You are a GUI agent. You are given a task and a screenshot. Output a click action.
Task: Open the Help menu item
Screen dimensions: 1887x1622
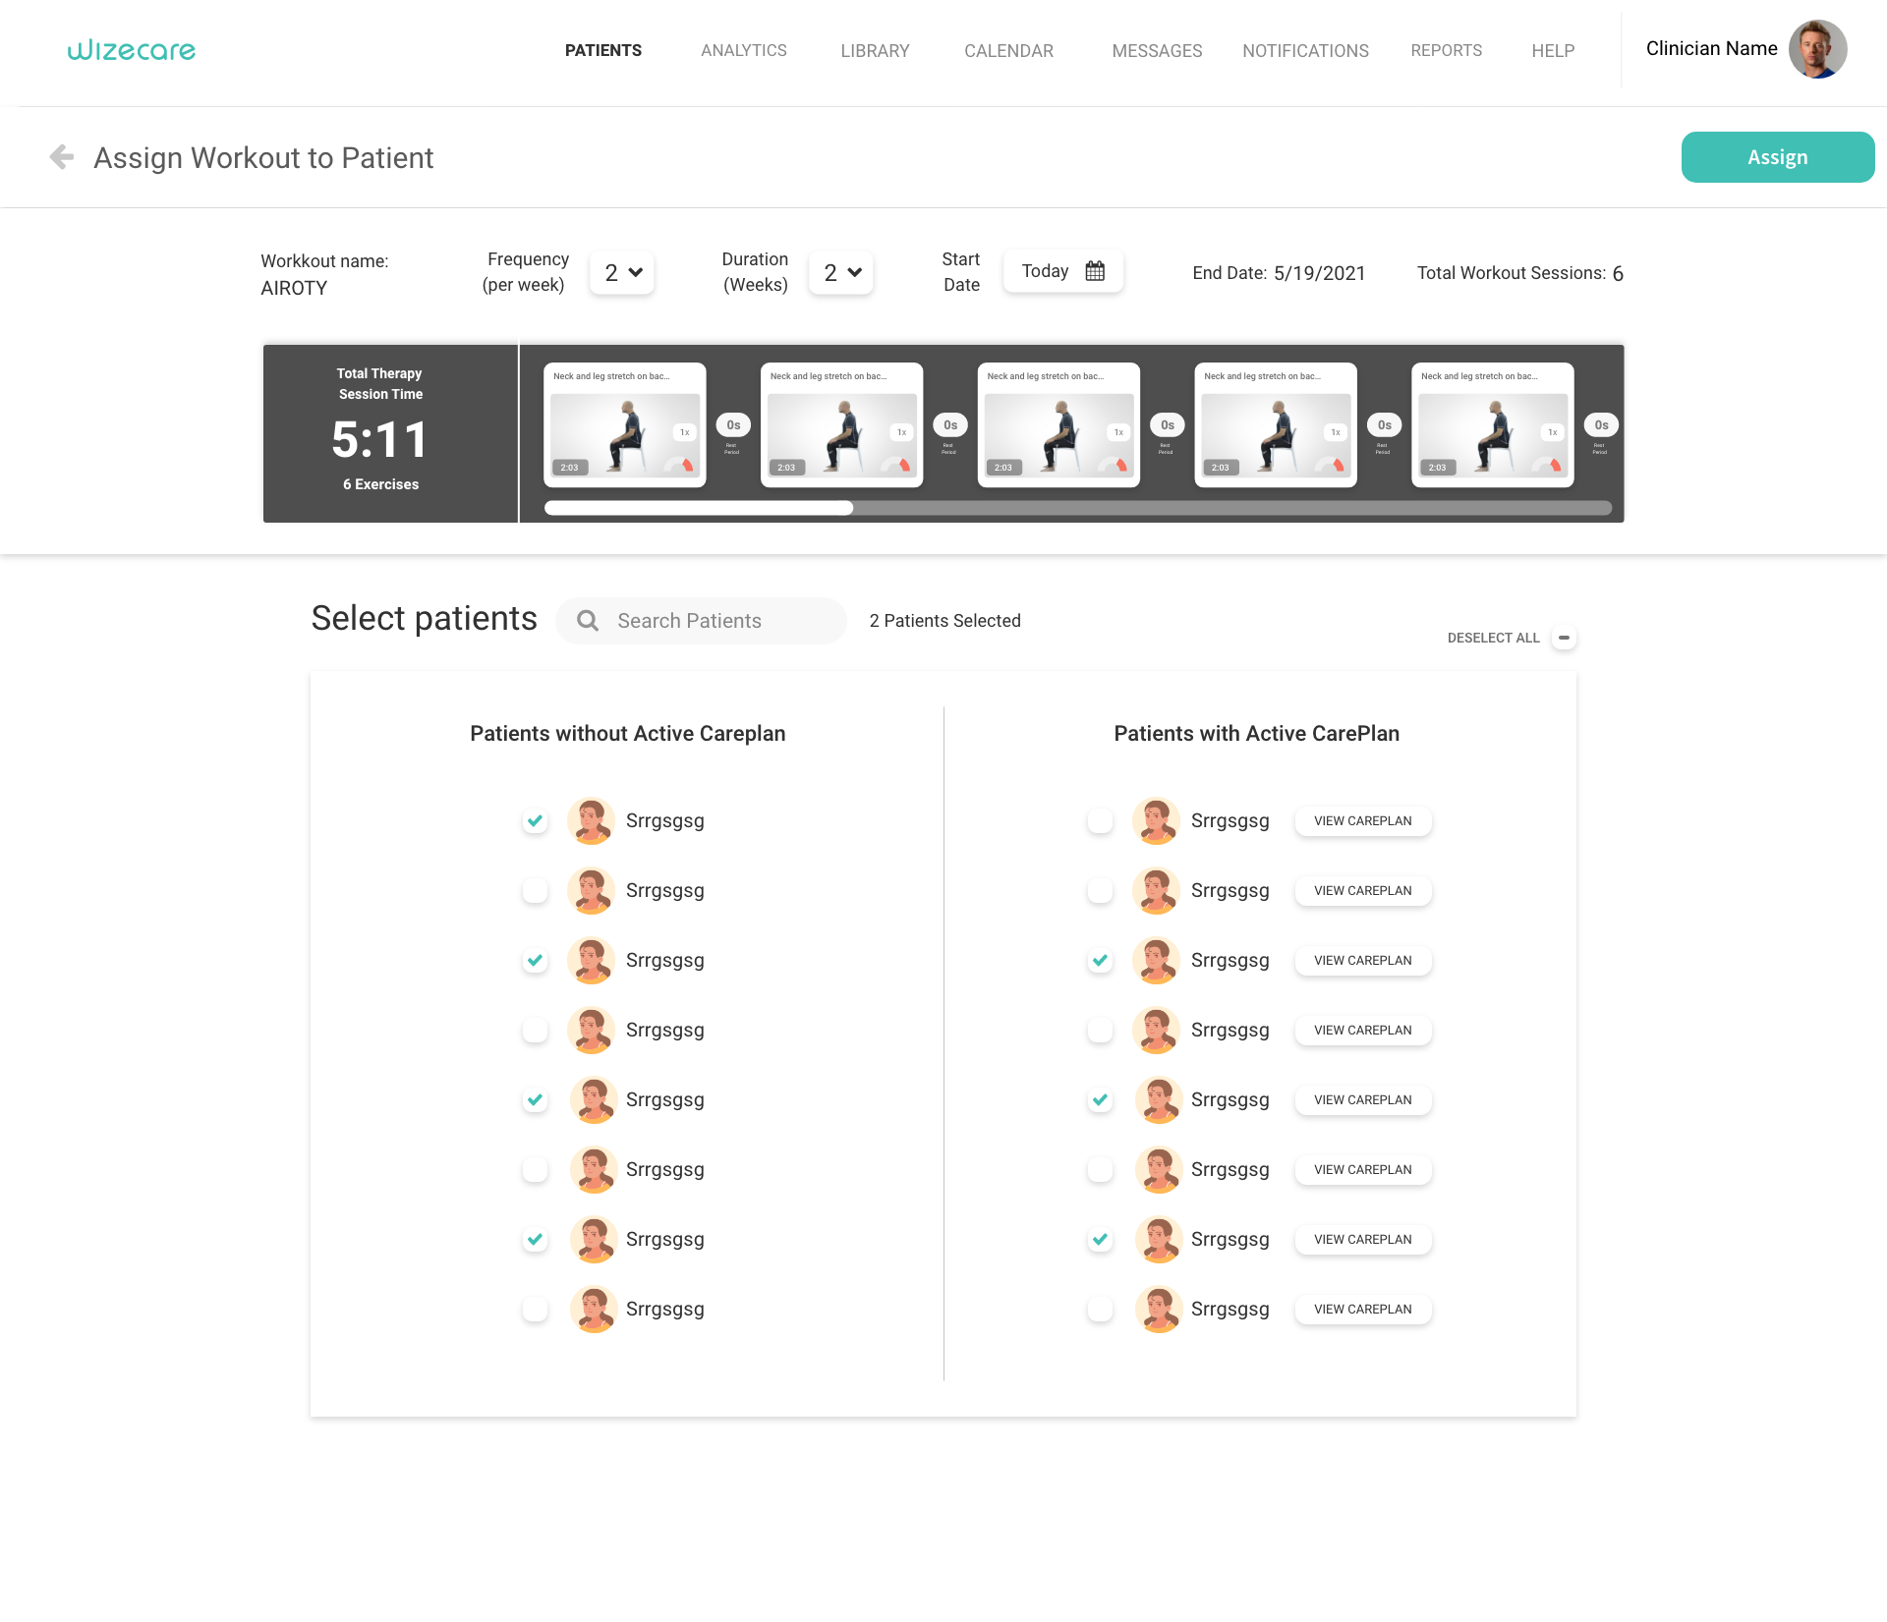[x=1553, y=50]
